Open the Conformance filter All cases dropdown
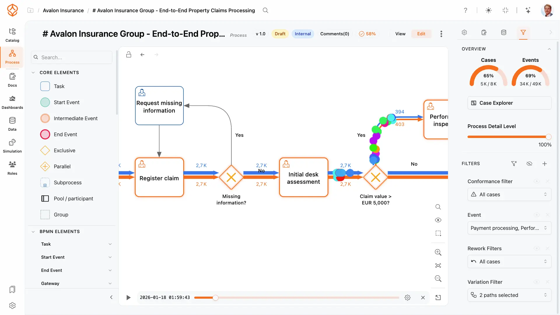 tap(509, 195)
